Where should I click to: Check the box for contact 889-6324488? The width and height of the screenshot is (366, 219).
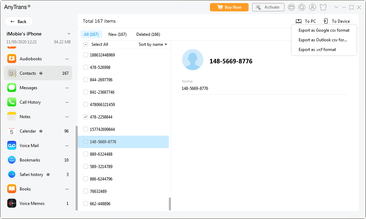86,154
